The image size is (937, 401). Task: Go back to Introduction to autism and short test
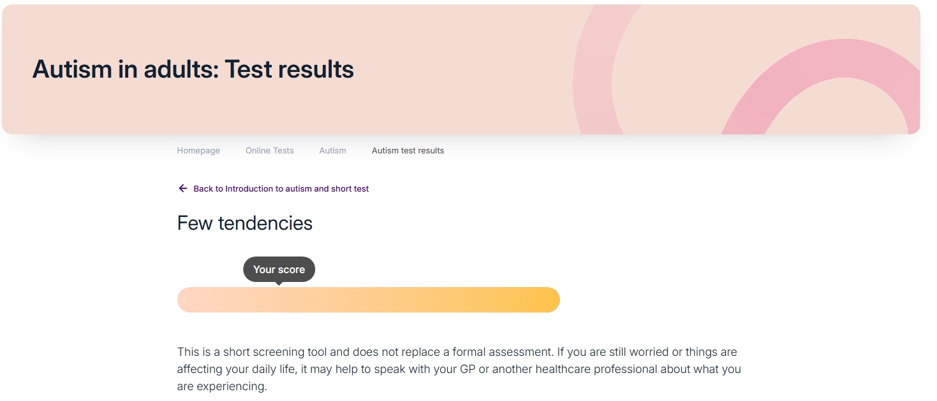(x=281, y=189)
